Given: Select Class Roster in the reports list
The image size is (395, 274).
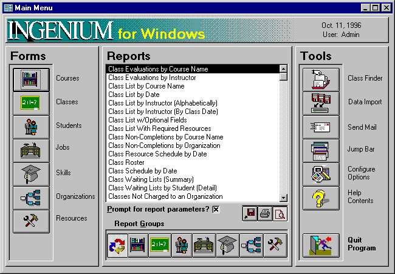Looking at the screenshot, I should click(x=126, y=162).
